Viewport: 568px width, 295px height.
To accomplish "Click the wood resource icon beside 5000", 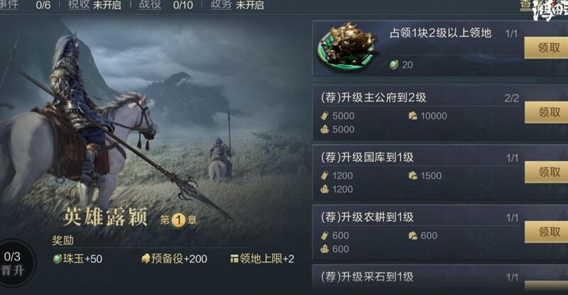I will pos(324,116).
